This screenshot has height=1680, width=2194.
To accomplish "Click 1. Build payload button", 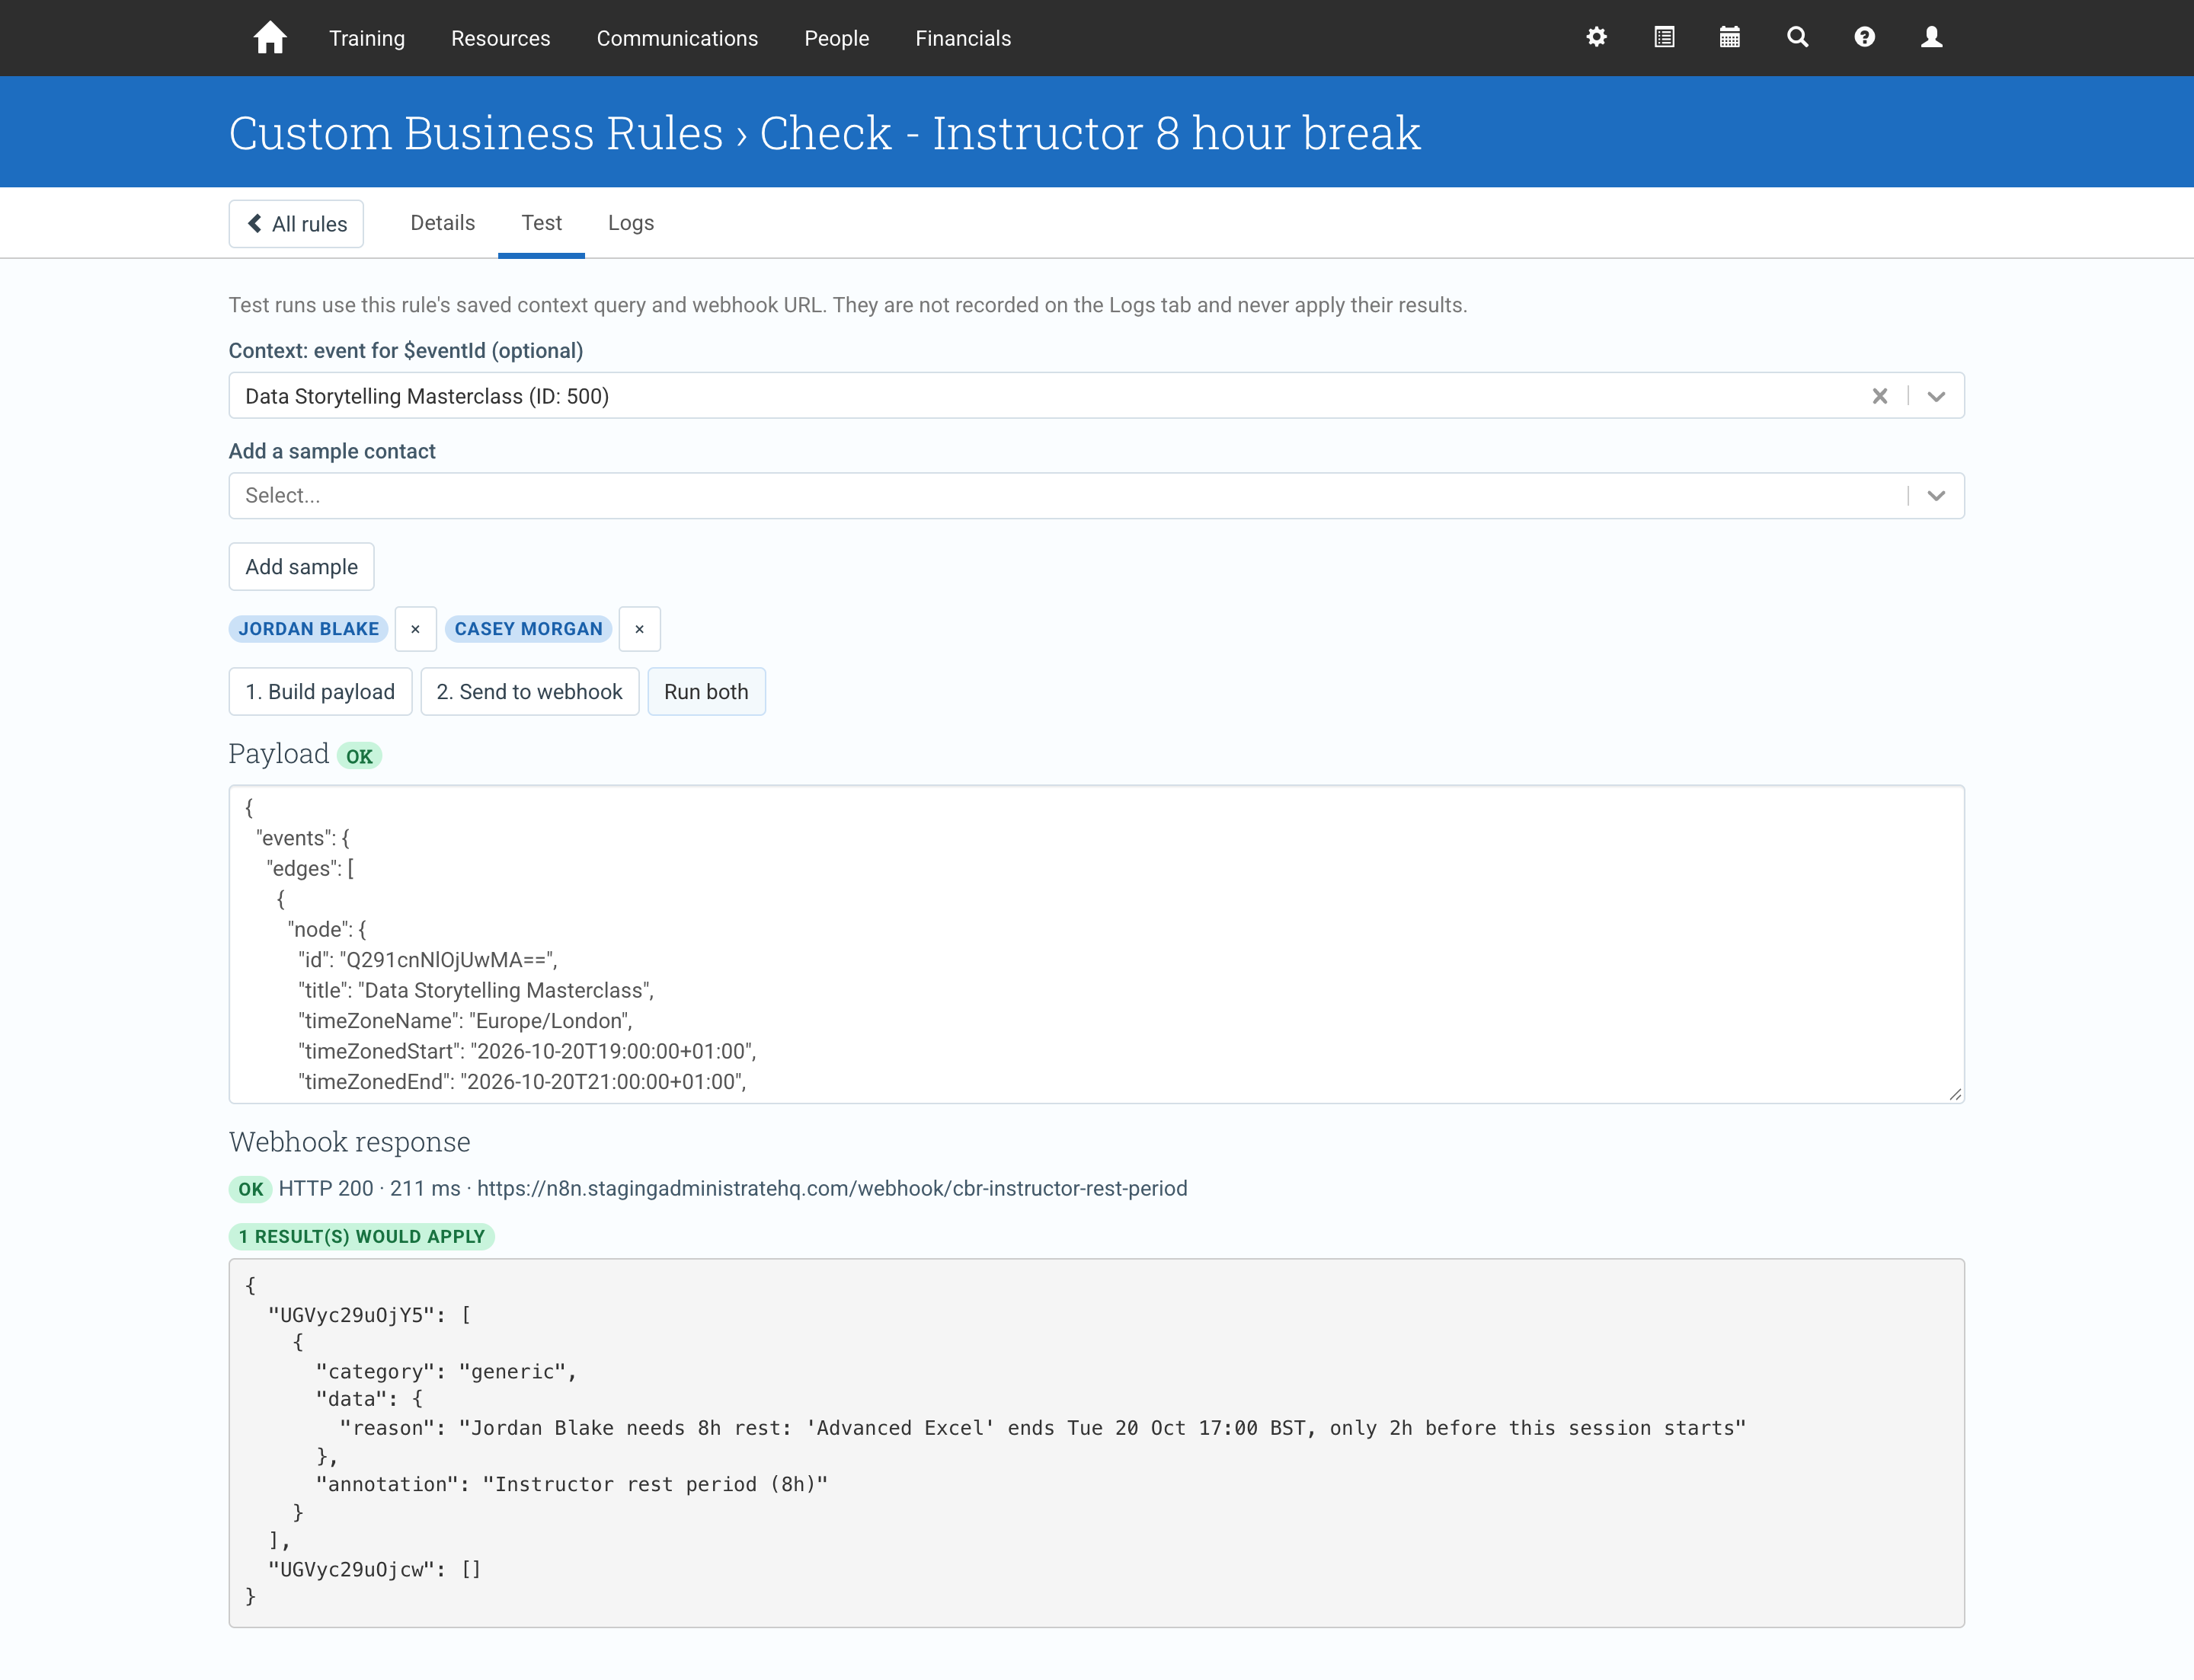I will tap(320, 692).
